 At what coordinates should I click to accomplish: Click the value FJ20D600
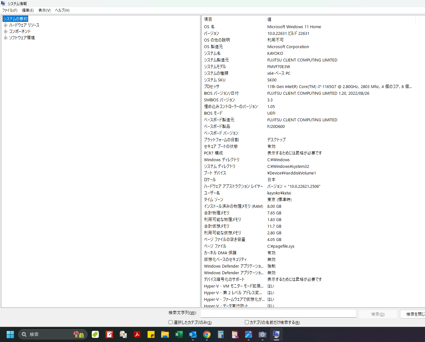pos(276,126)
